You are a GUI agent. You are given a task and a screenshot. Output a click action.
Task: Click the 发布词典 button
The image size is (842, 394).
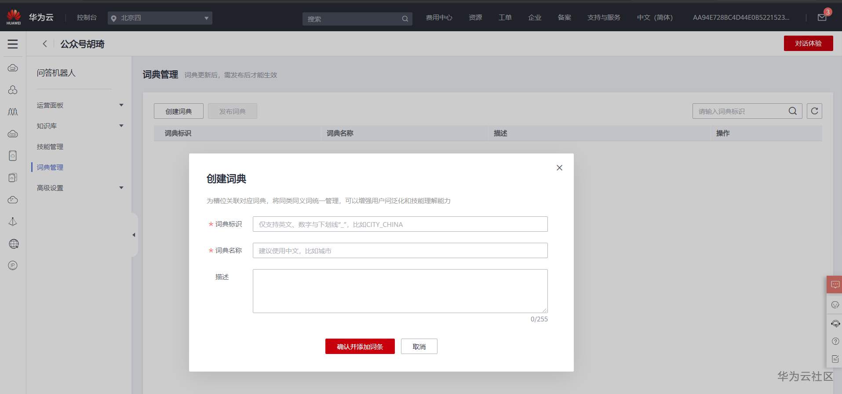(233, 111)
